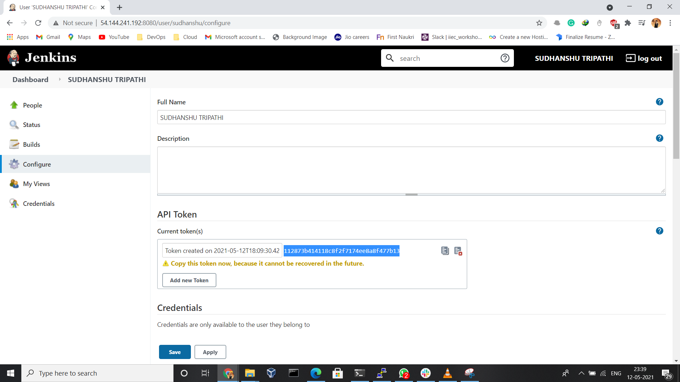The width and height of the screenshot is (680, 382).
Task: Select the People sidebar icon
Action: tap(14, 105)
